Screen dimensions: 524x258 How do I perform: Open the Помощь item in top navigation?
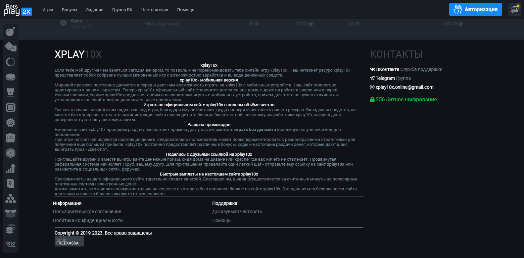(x=186, y=10)
